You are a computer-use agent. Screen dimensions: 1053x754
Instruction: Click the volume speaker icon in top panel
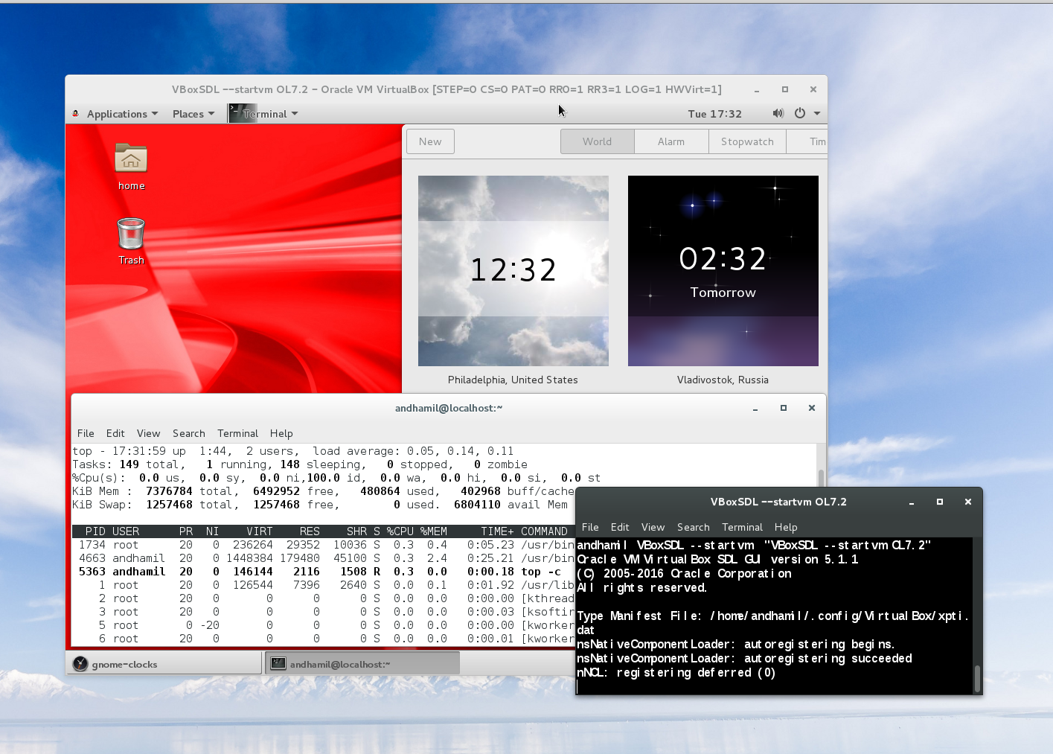tap(778, 113)
